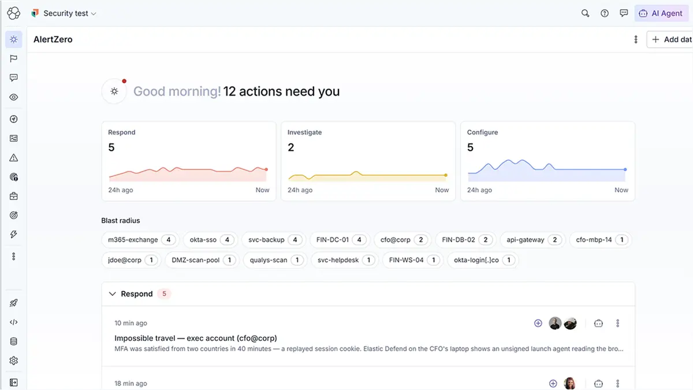Filter by FIN-DC-01 blast radius chip
The height and width of the screenshot is (390, 693).
click(340, 240)
